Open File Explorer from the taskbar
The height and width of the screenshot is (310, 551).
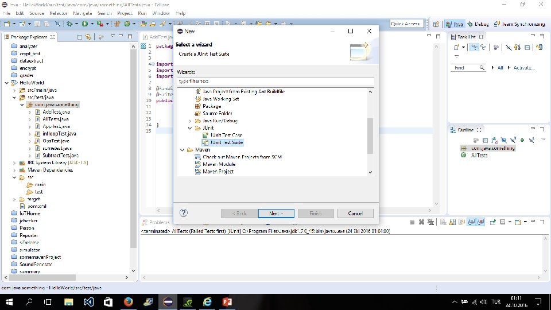click(x=68, y=302)
